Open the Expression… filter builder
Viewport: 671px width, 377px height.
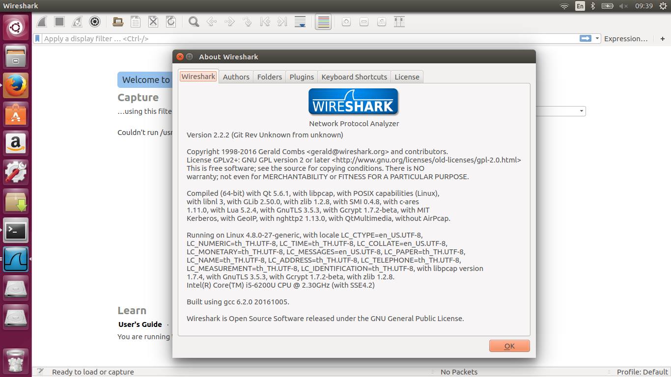(x=626, y=38)
